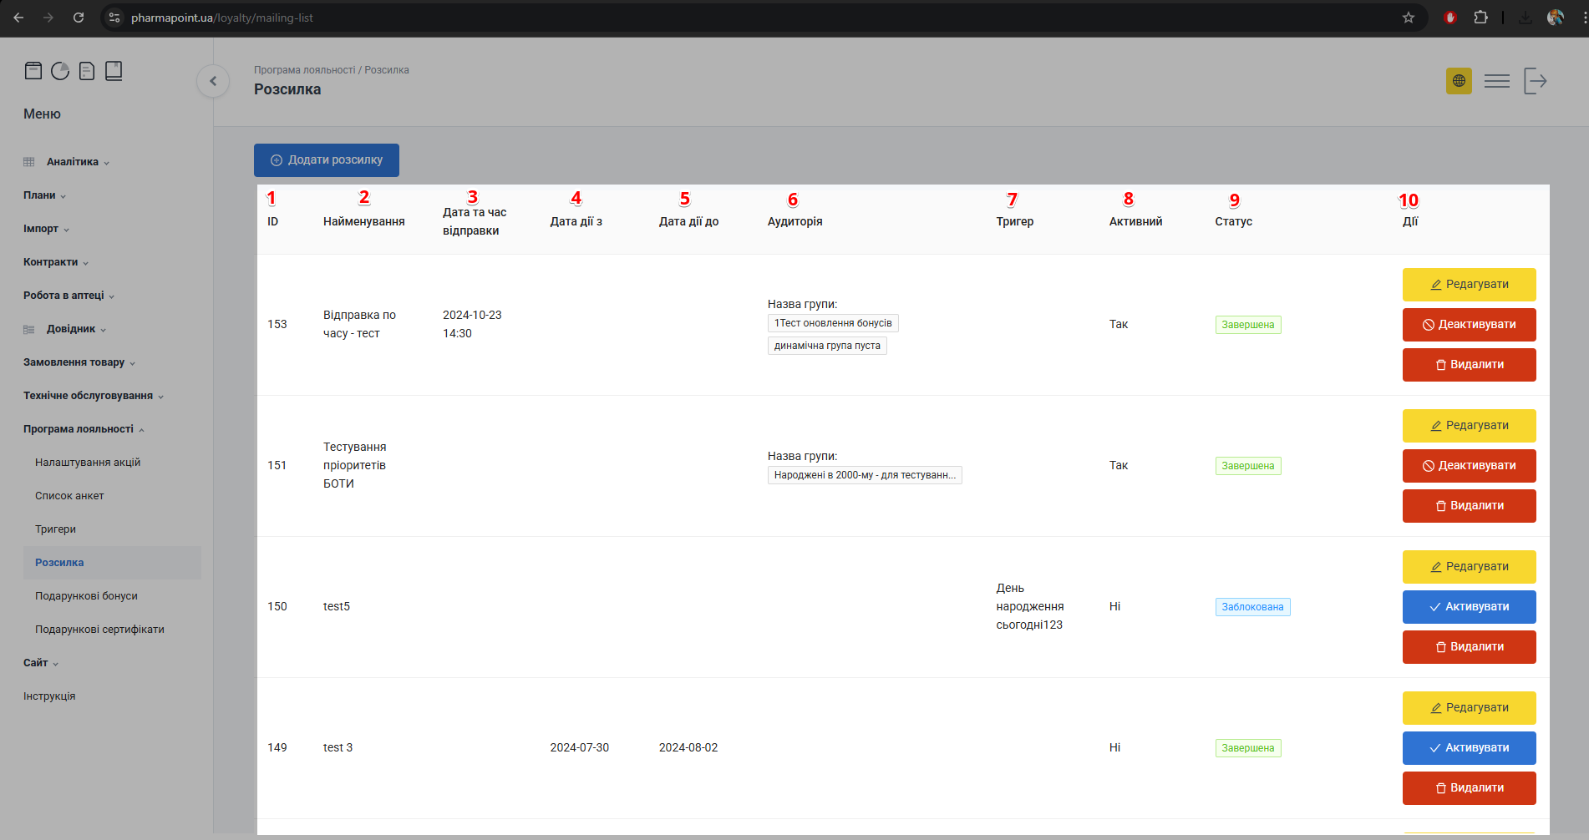Activate the test 3 mailing
The width and height of the screenshot is (1589, 840).
point(1469,748)
